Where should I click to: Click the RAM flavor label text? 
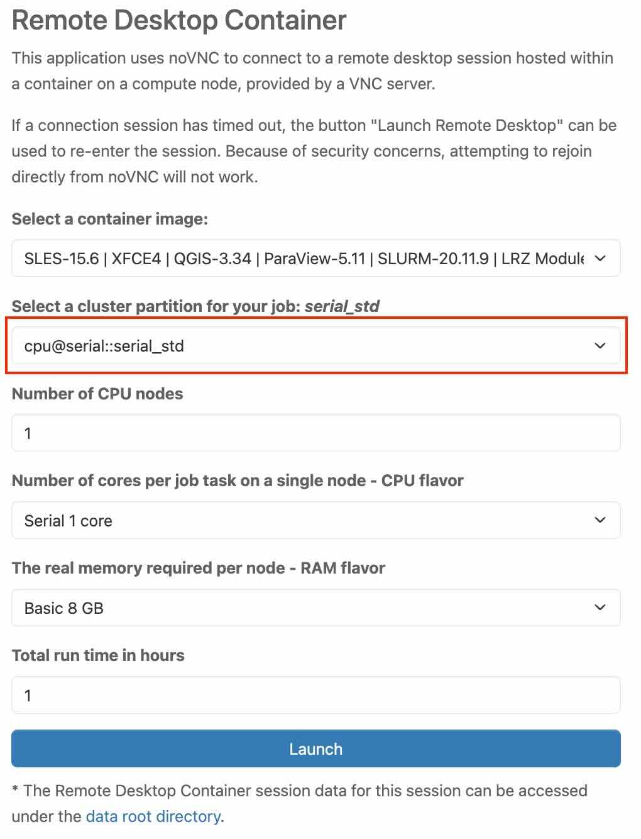(199, 568)
